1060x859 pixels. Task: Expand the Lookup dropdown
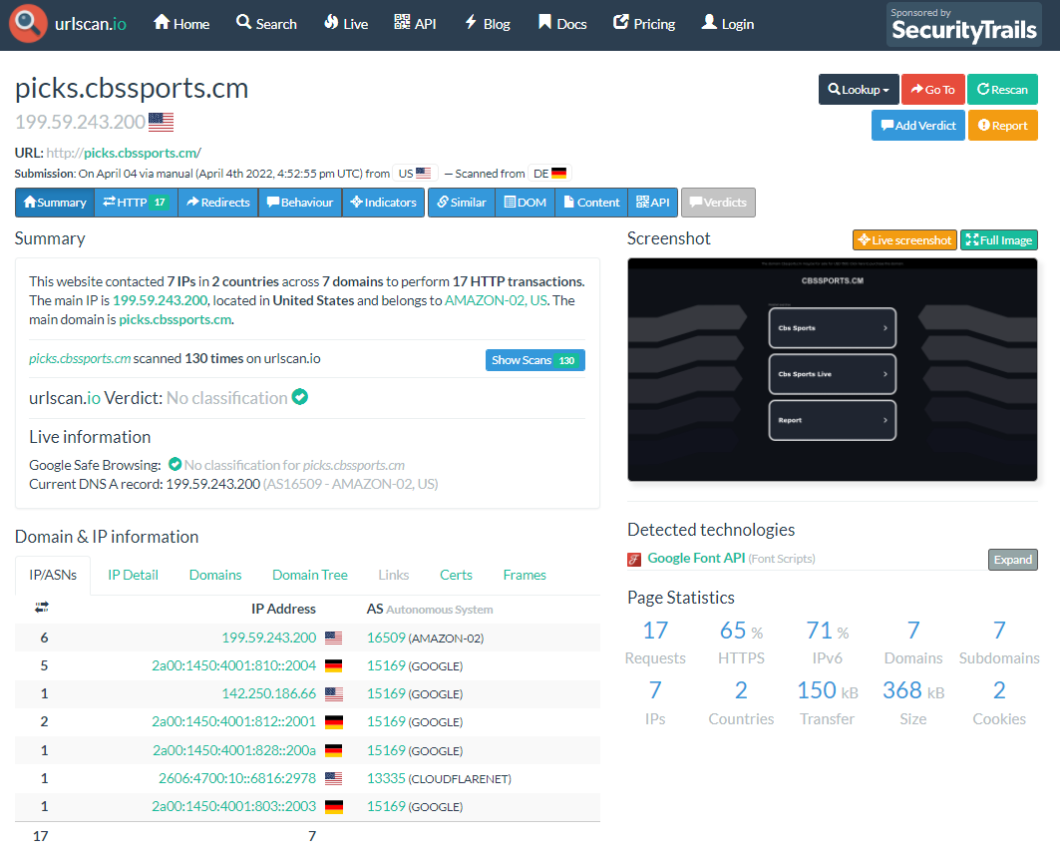coord(859,89)
